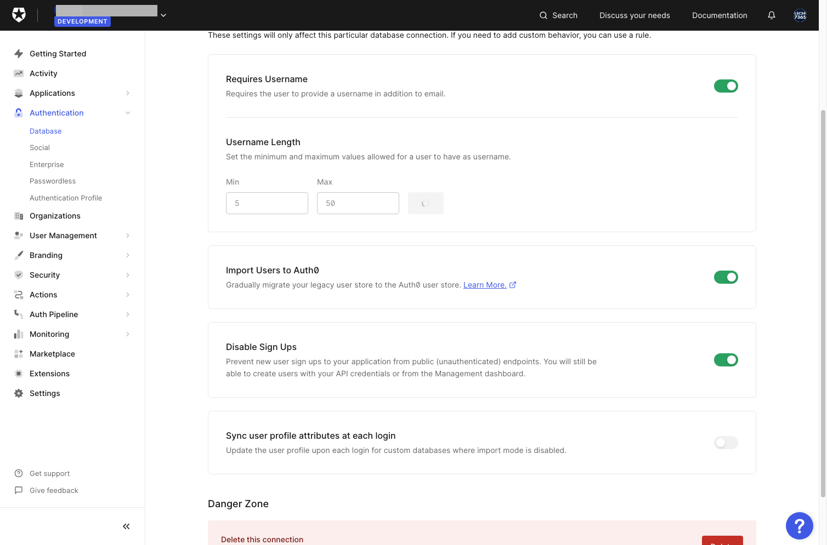Expand the Applications menu chevron
Viewport: 827px width, 545px height.
tap(128, 93)
